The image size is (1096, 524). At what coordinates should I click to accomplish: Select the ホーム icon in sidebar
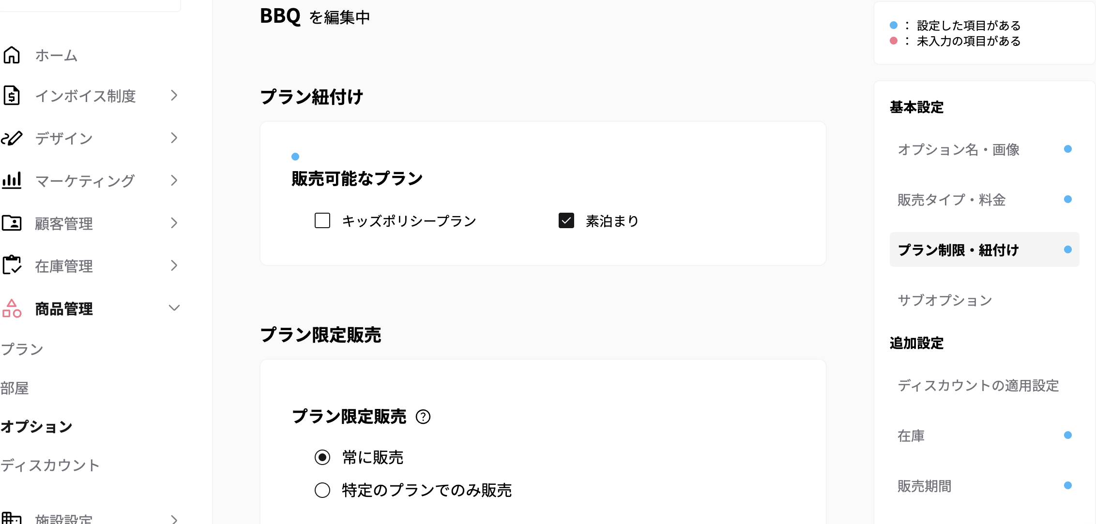point(12,55)
